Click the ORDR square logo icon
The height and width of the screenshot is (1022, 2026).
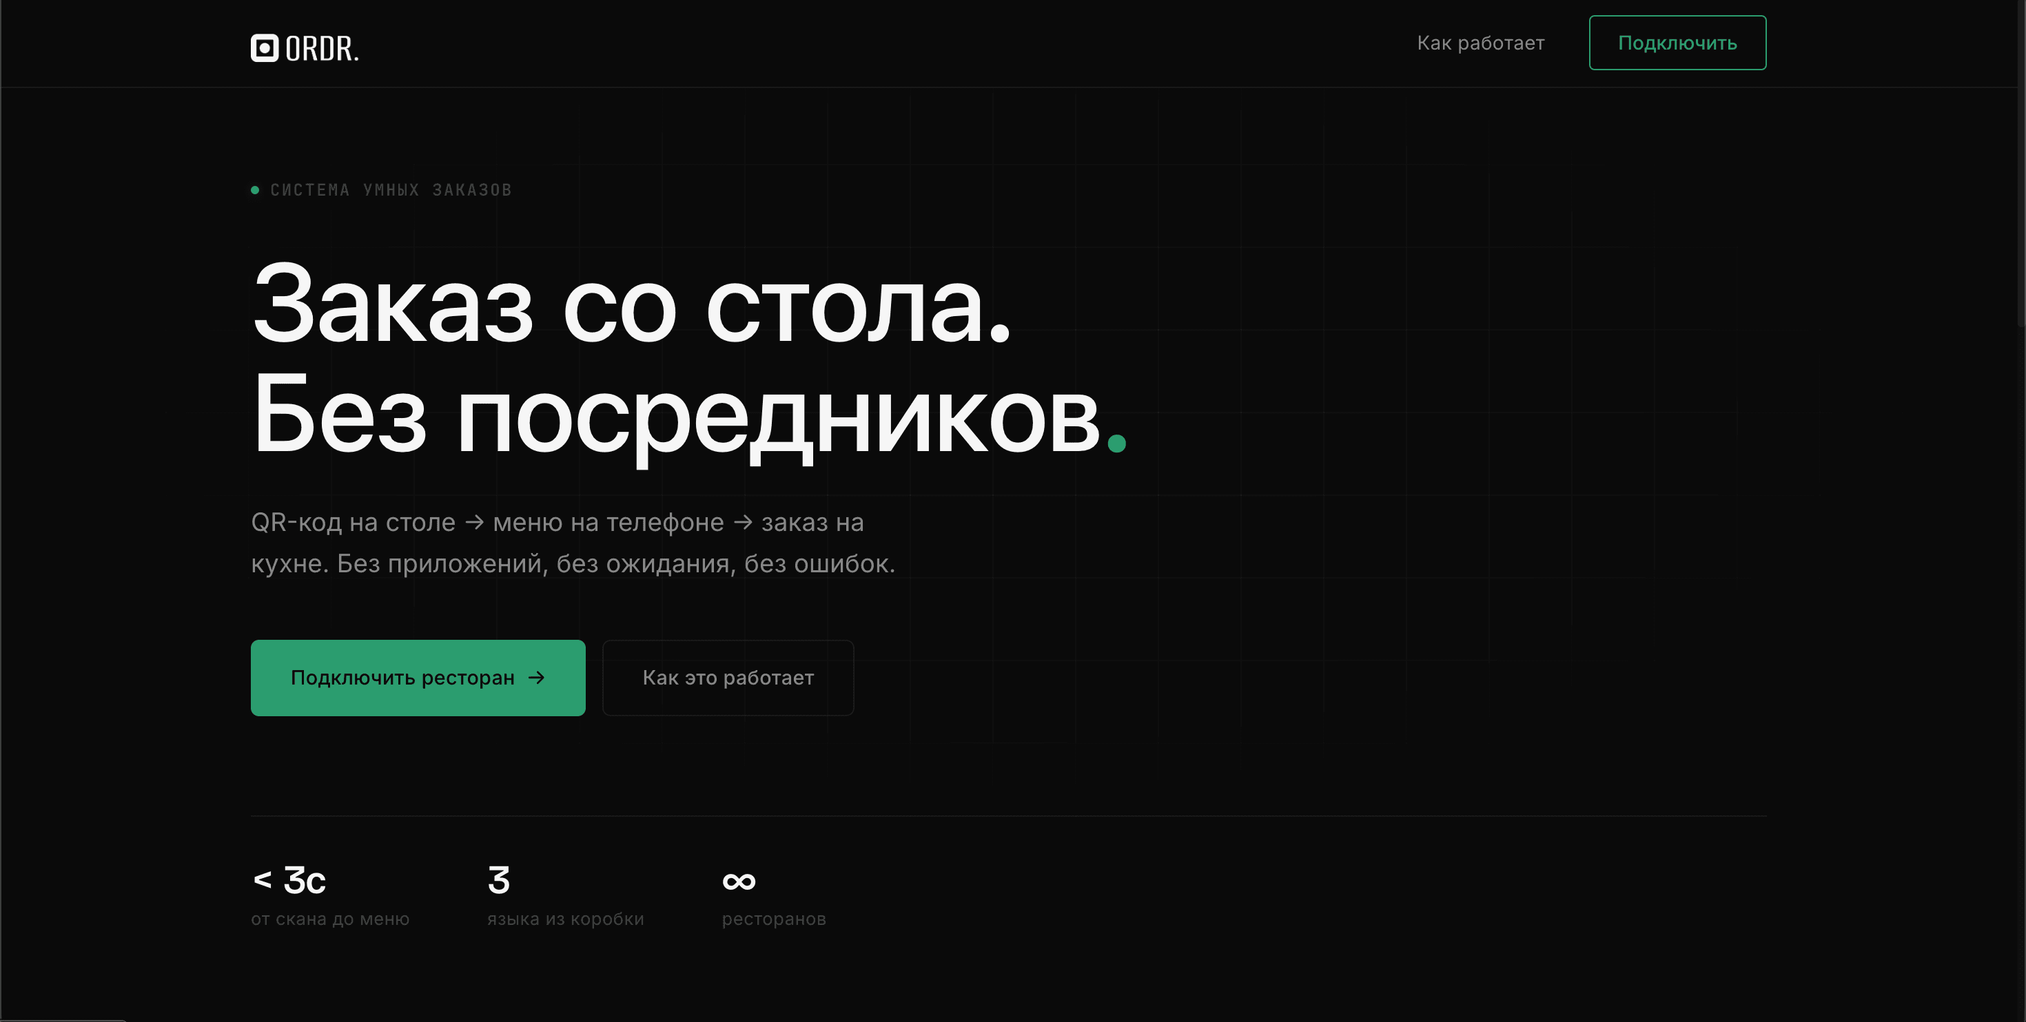[264, 48]
